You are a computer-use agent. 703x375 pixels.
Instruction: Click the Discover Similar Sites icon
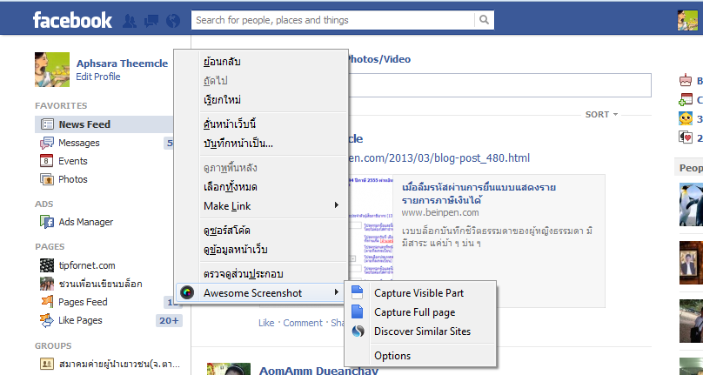pos(358,331)
